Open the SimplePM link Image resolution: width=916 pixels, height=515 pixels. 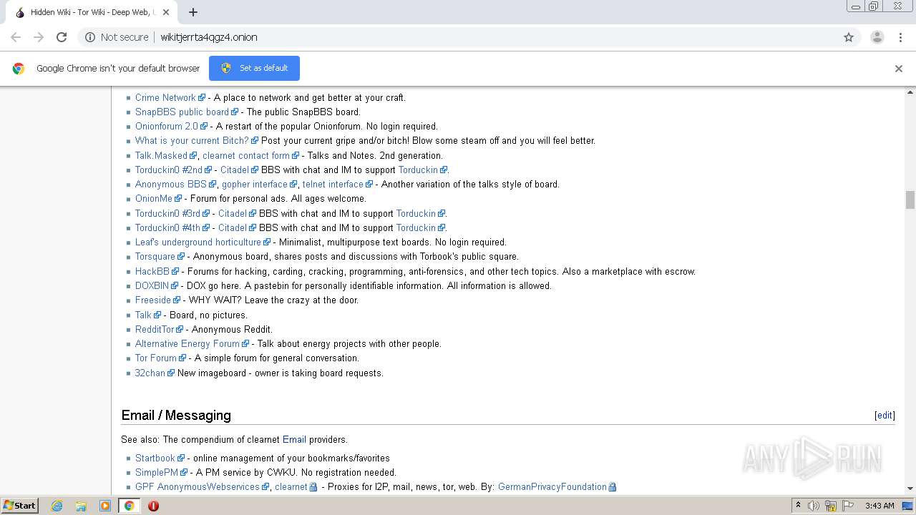157,472
